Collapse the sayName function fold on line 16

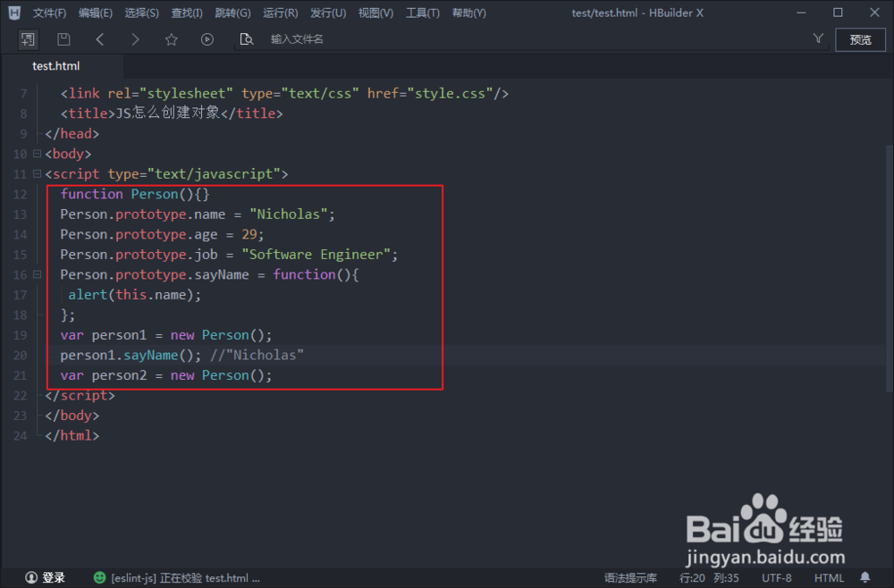pyautogui.click(x=37, y=274)
